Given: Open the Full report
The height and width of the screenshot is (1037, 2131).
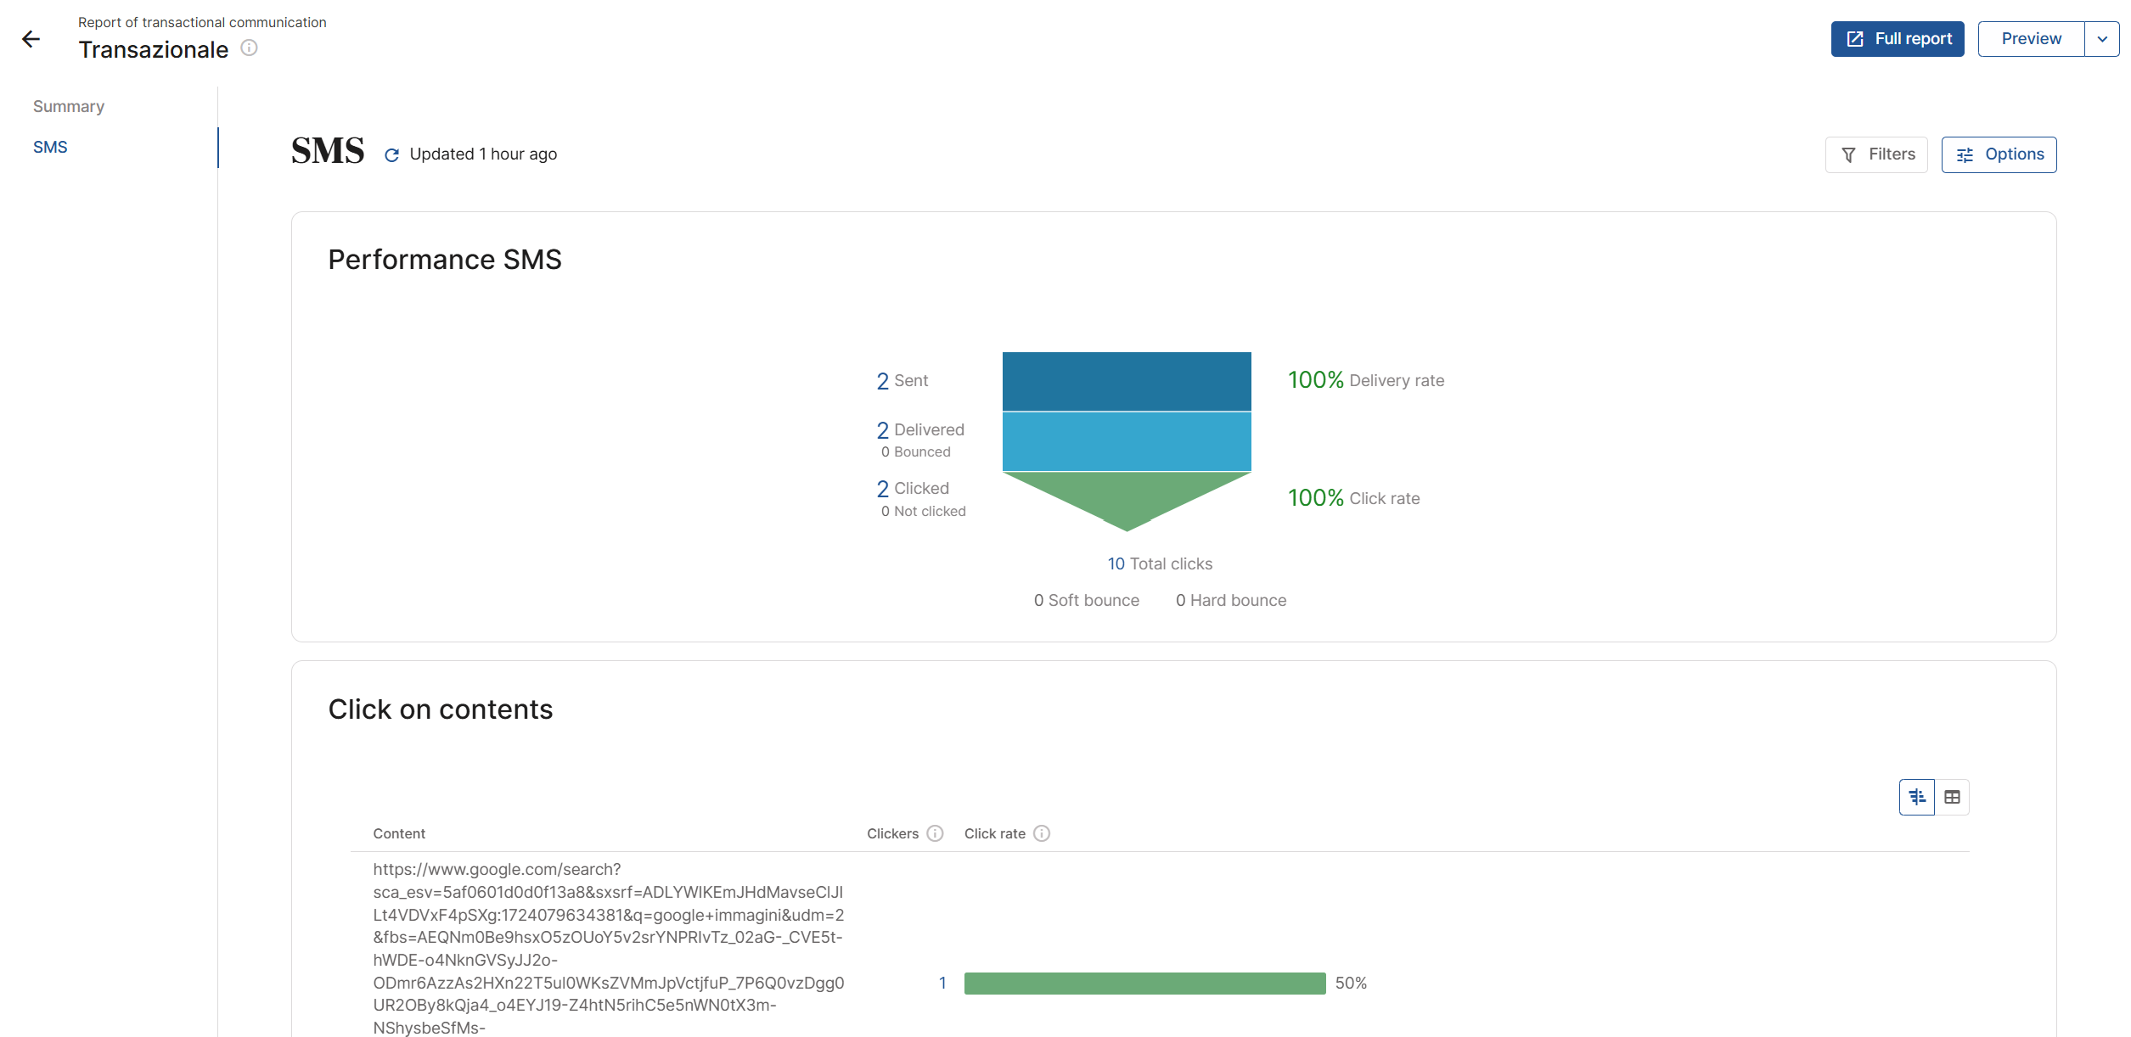Looking at the screenshot, I should click(1897, 39).
